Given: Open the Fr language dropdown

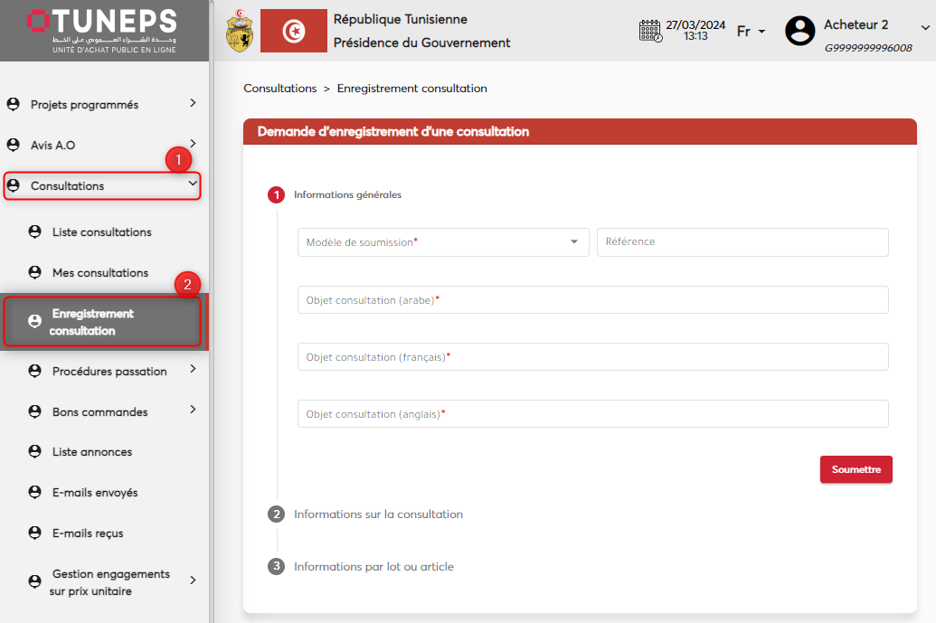Looking at the screenshot, I should coord(751,32).
